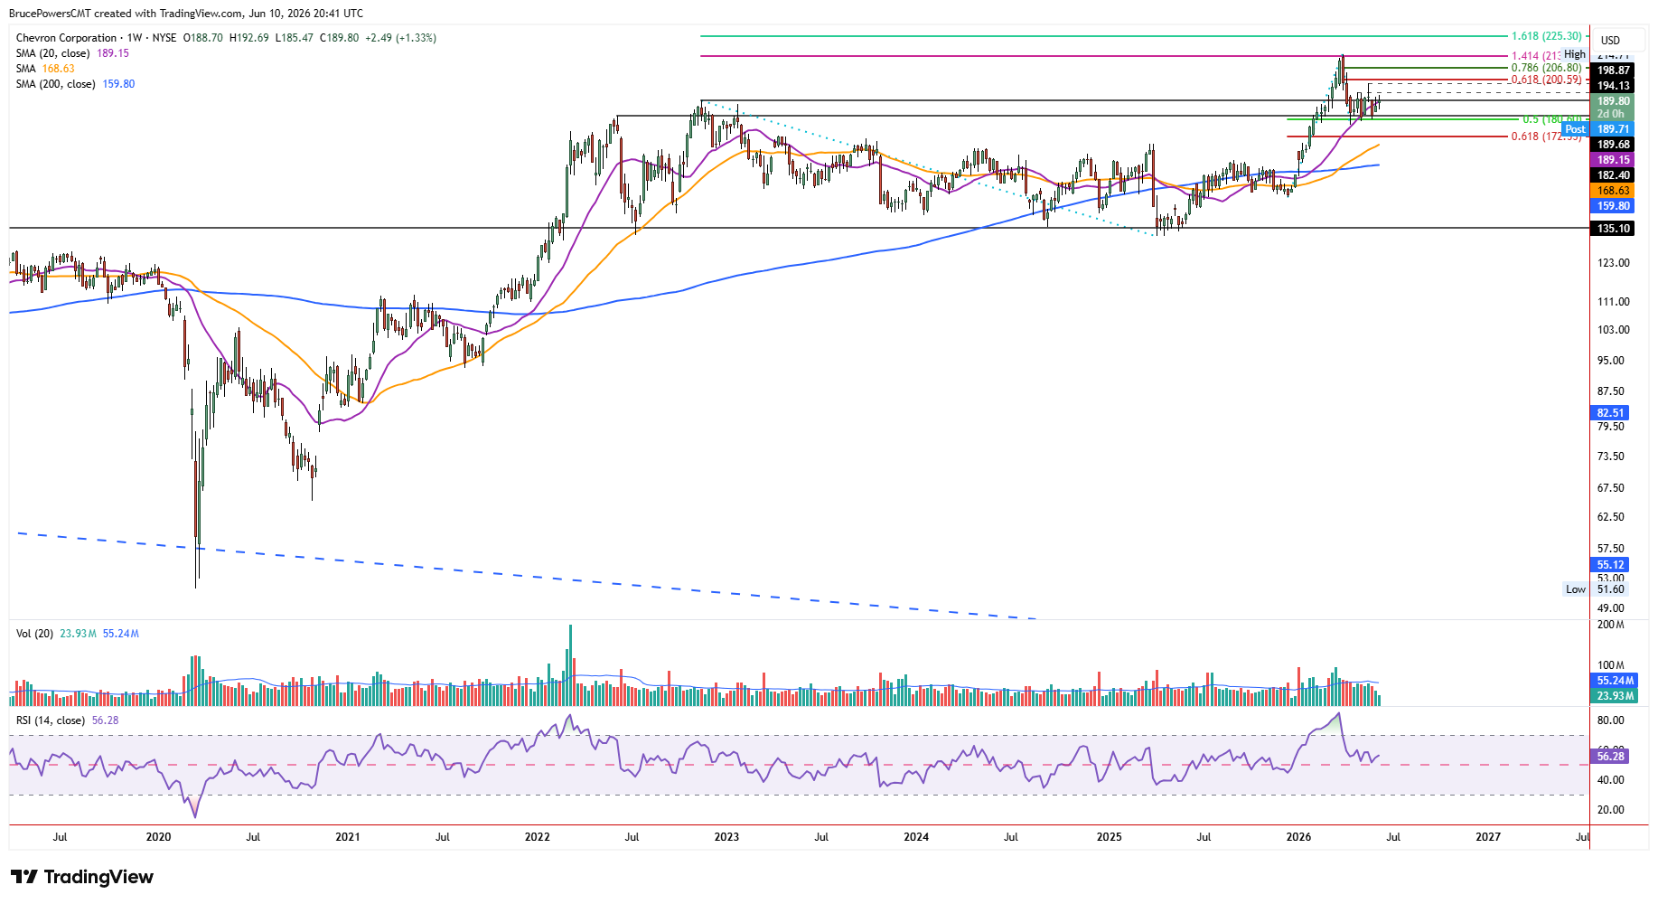1658x904 pixels.
Task: Click the 95.00 price scale tick
Action: pyautogui.click(x=1610, y=361)
